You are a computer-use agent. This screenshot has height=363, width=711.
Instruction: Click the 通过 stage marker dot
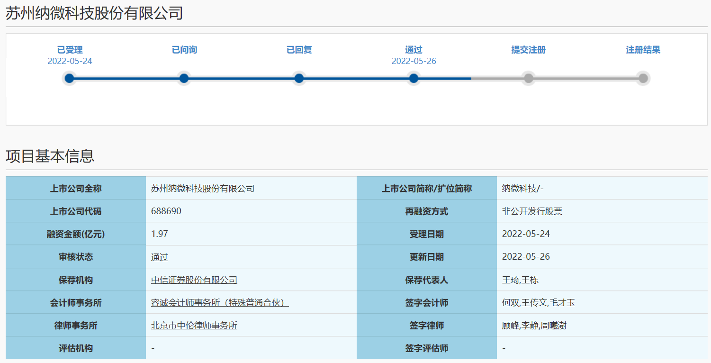414,79
